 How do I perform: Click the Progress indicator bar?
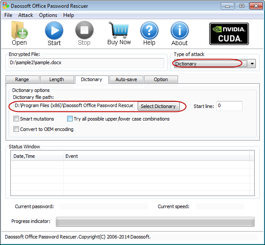click(x=155, y=222)
